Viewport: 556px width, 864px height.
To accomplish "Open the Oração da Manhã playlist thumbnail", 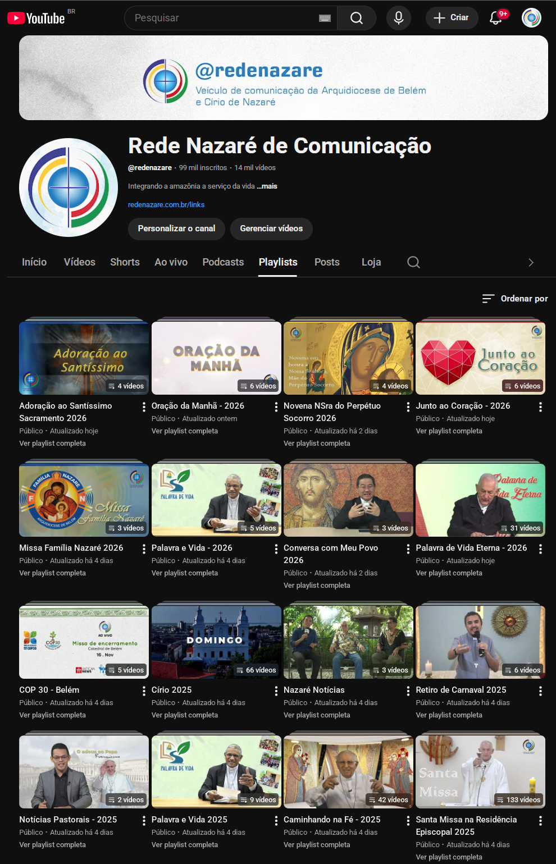I will point(216,358).
